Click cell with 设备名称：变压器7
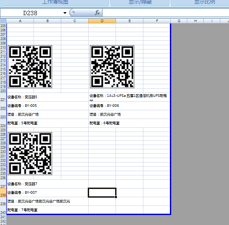 47,184
